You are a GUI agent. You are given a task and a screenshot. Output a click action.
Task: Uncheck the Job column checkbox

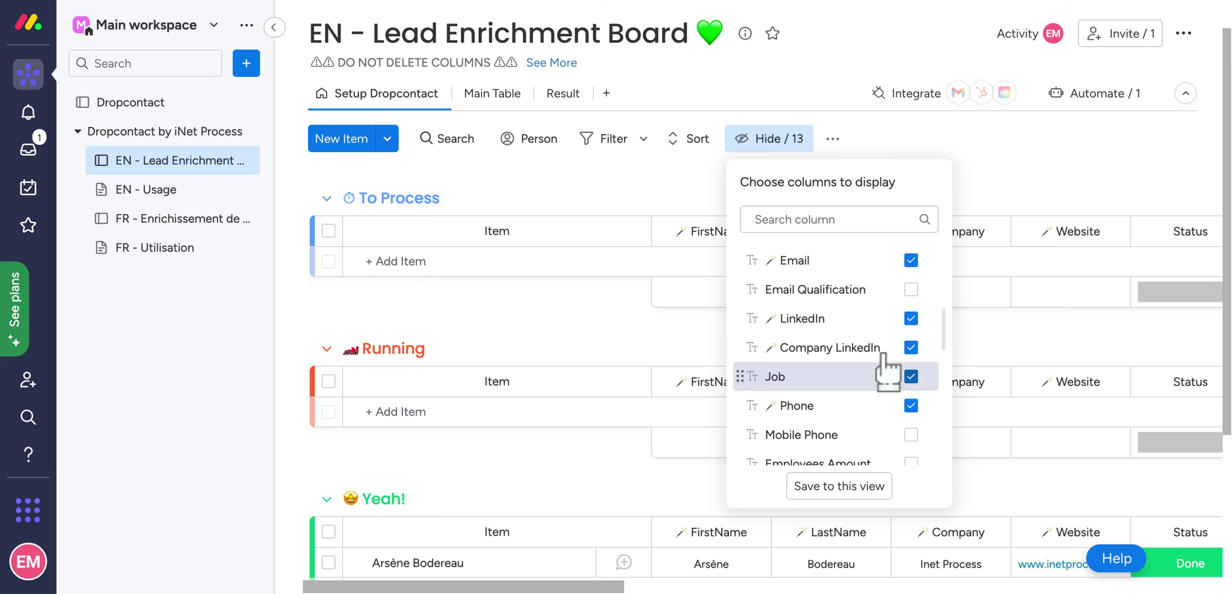click(x=911, y=376)
